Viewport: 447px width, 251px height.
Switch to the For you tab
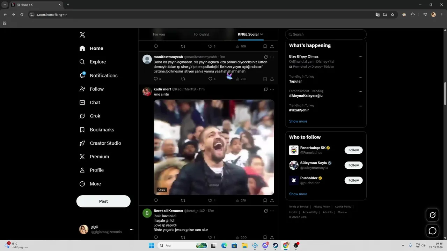click(x=159, y=34)
